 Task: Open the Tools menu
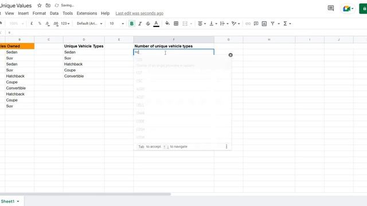click(68, 13)
